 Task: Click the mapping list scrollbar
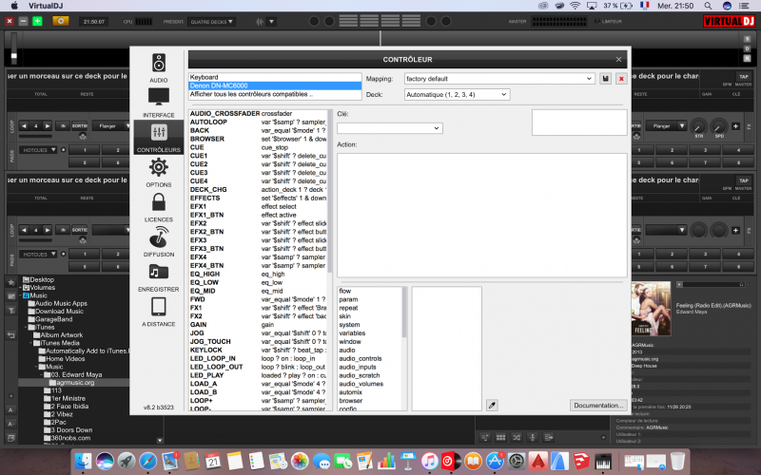(x=330, y=192)
